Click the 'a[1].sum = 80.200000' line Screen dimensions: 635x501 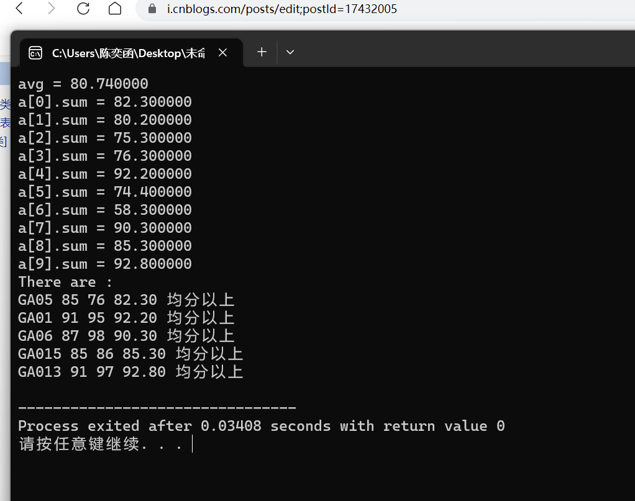(x=105, y=120)
